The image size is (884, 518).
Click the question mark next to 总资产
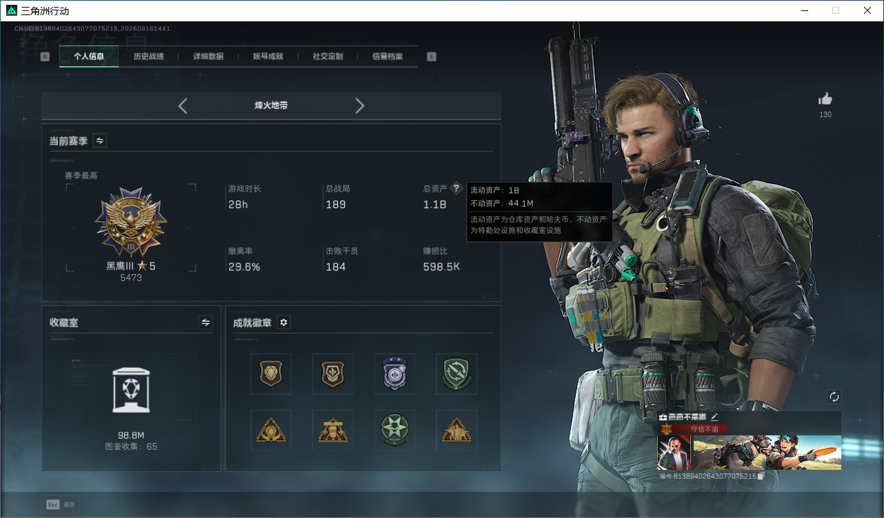click(x=456, y=188)
